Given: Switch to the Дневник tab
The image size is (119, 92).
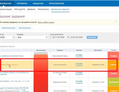Looking at the screenshot, I should click(31, 9).
